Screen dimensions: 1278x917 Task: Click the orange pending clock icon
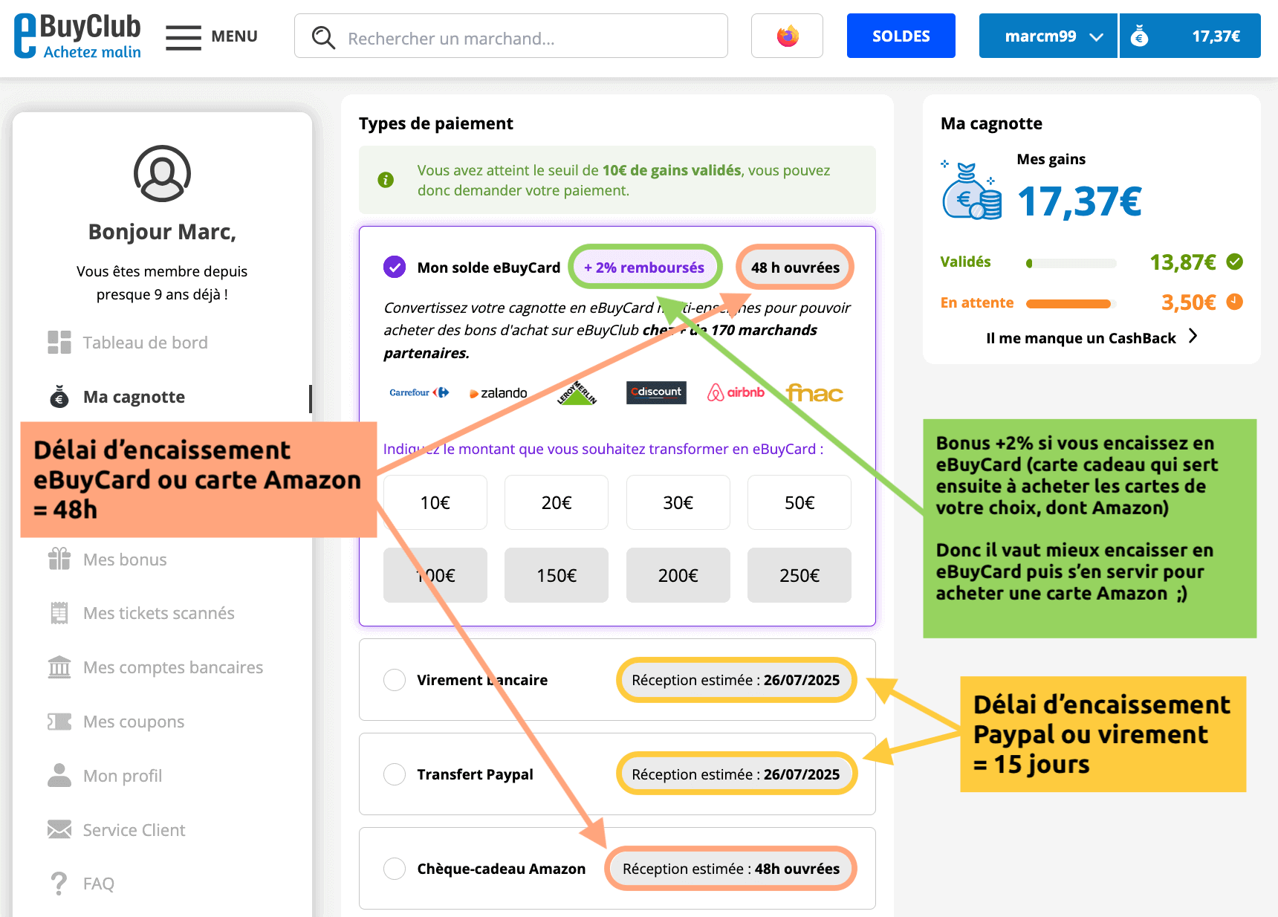point(1234,302)
